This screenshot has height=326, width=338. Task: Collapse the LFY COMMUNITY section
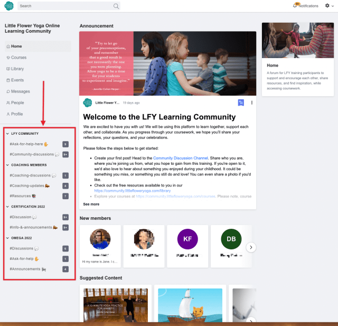pos(7,134)
